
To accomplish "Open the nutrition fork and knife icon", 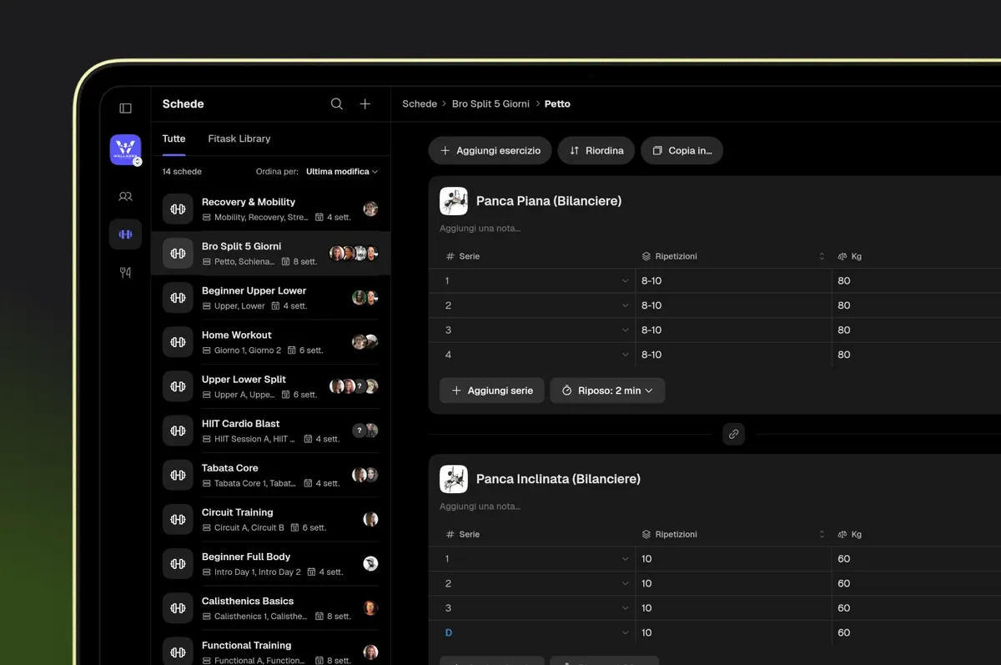I will 125,272.
